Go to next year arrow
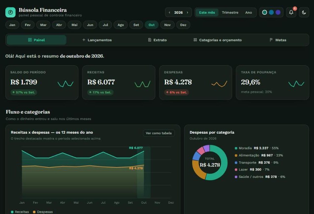Image resolution: width=314 pixels, height=214 pixels. coord(188,12)
